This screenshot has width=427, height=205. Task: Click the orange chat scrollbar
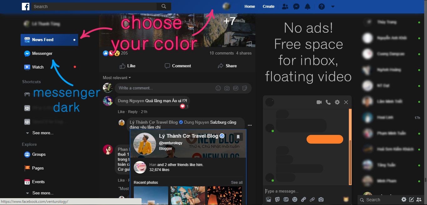coord(350,146)
